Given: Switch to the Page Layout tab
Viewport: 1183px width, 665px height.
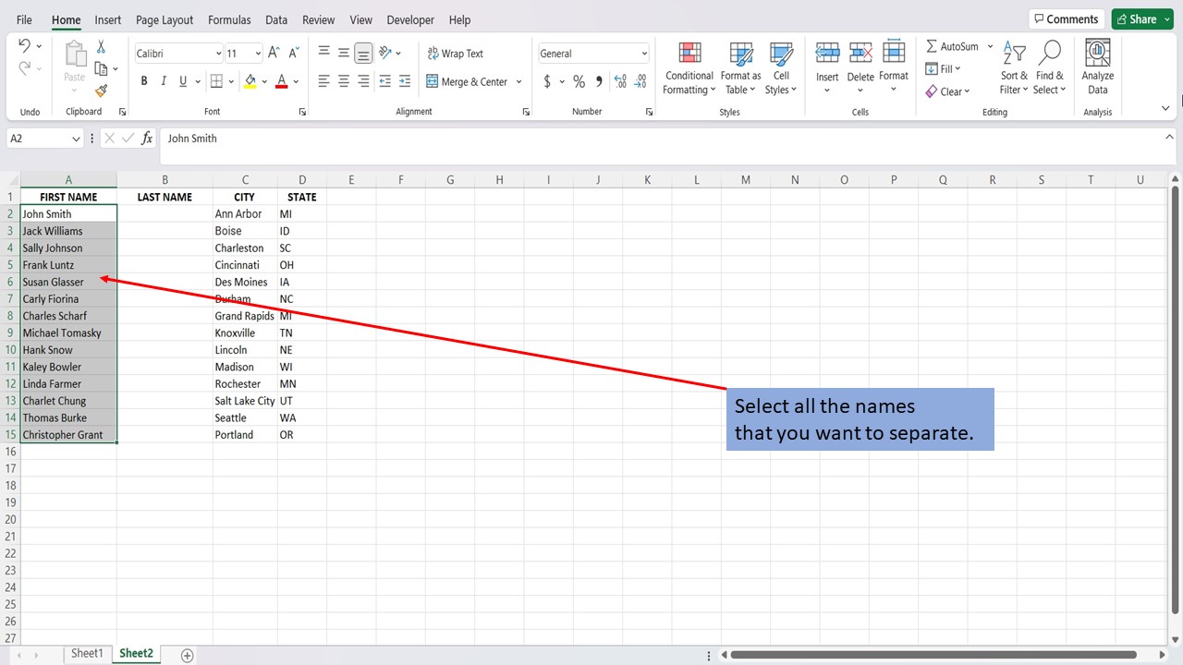Looking at the screenshot, I should point(165,19).
